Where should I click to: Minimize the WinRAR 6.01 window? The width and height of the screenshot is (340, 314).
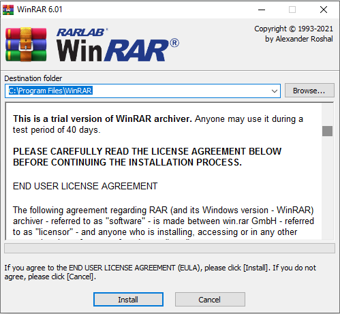click(262, 10)
